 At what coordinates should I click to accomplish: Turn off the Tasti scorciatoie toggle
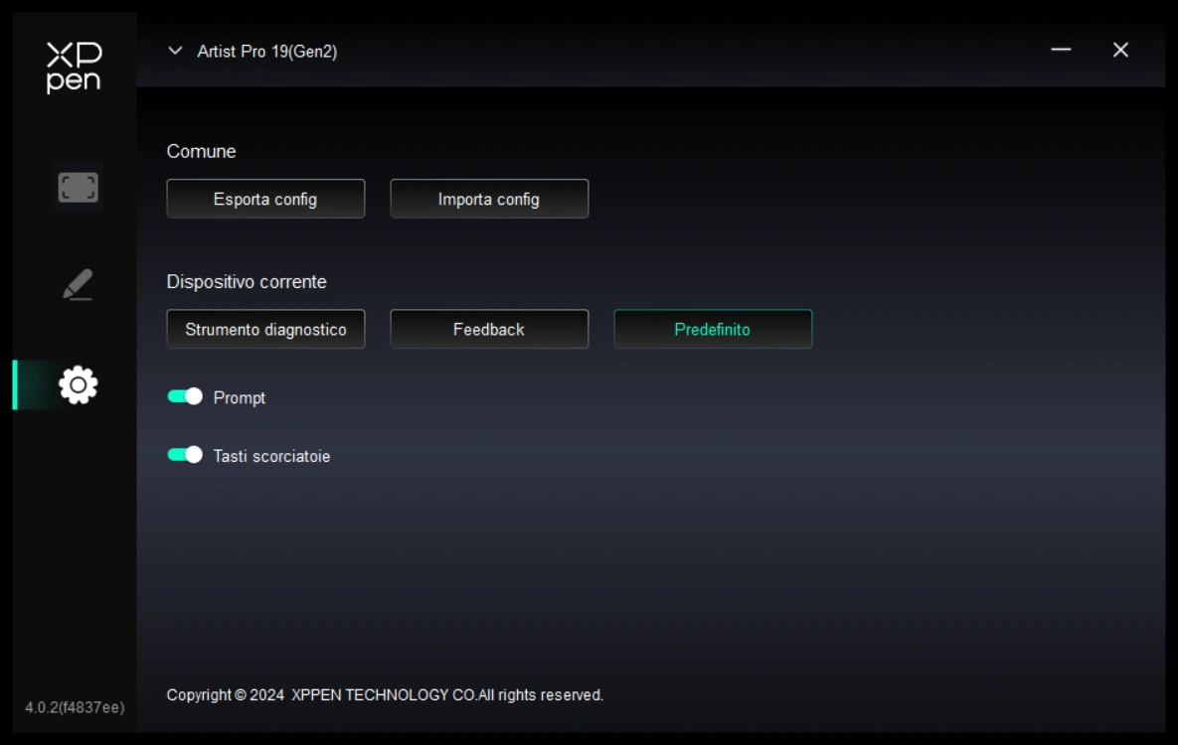[185, 455]
